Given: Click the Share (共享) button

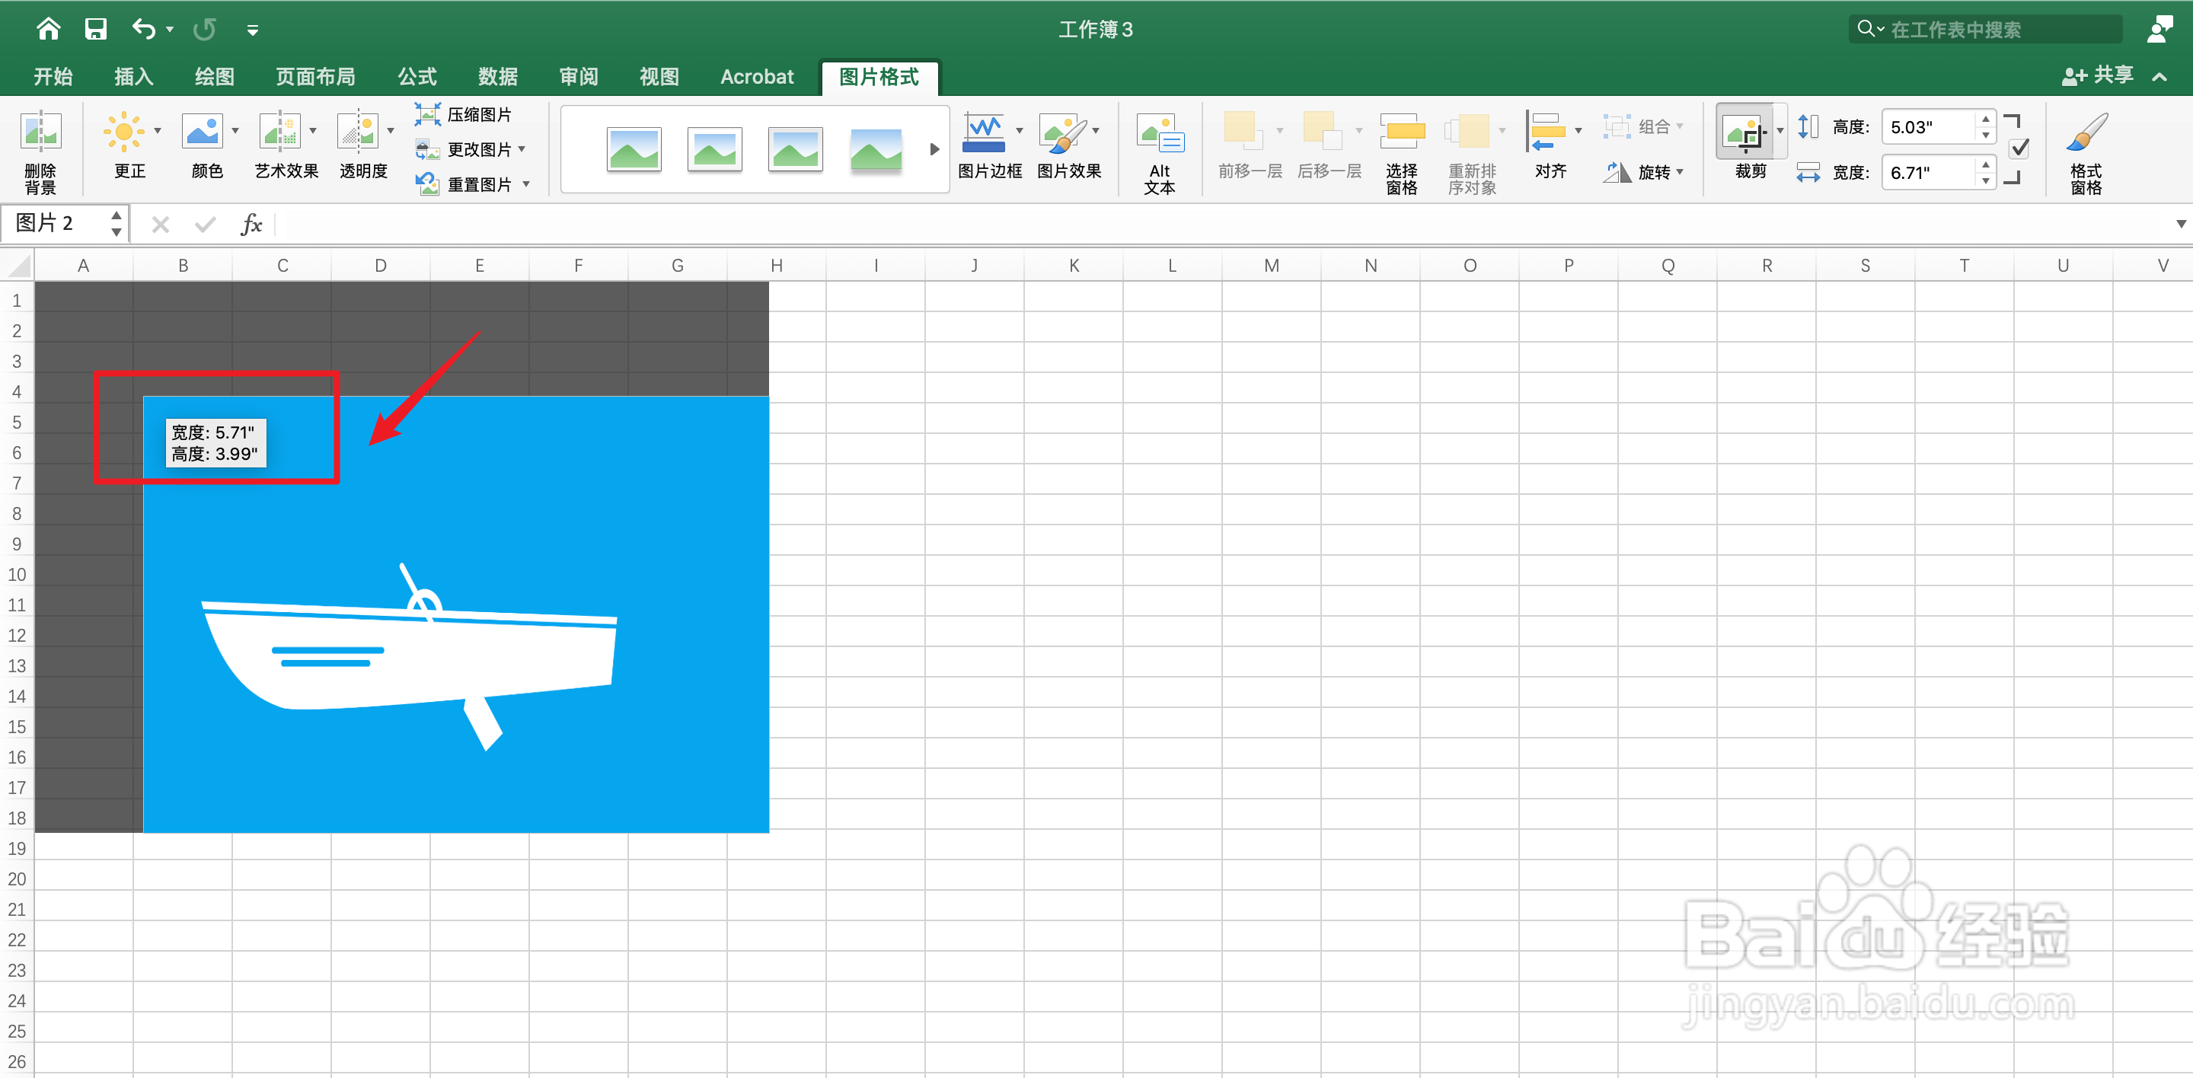Looking at the screenshot, I should pyautogui.click(x=2099, y=75).
